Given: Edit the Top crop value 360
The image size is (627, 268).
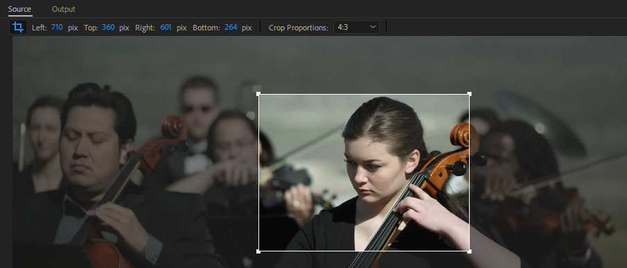Looking at the screenshot, I should point(108,27).
